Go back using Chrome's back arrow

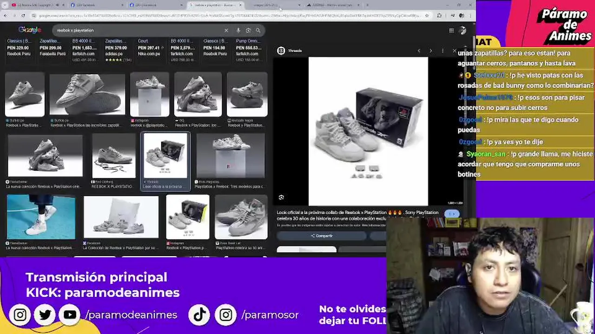[5, 15]
